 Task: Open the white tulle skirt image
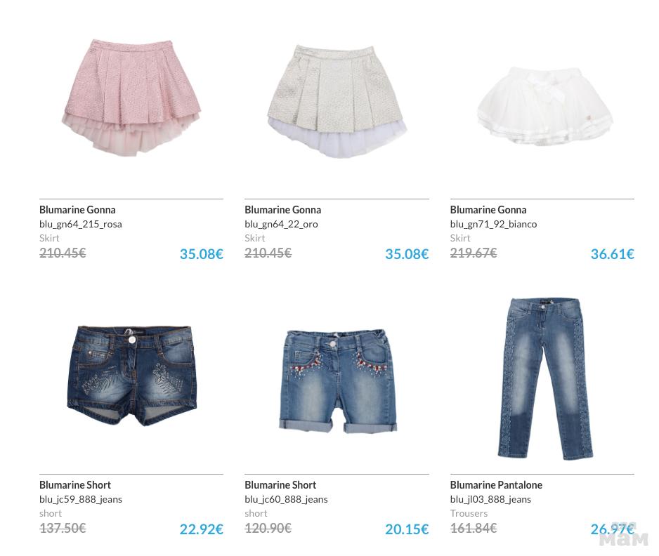[x=545, y=106]
